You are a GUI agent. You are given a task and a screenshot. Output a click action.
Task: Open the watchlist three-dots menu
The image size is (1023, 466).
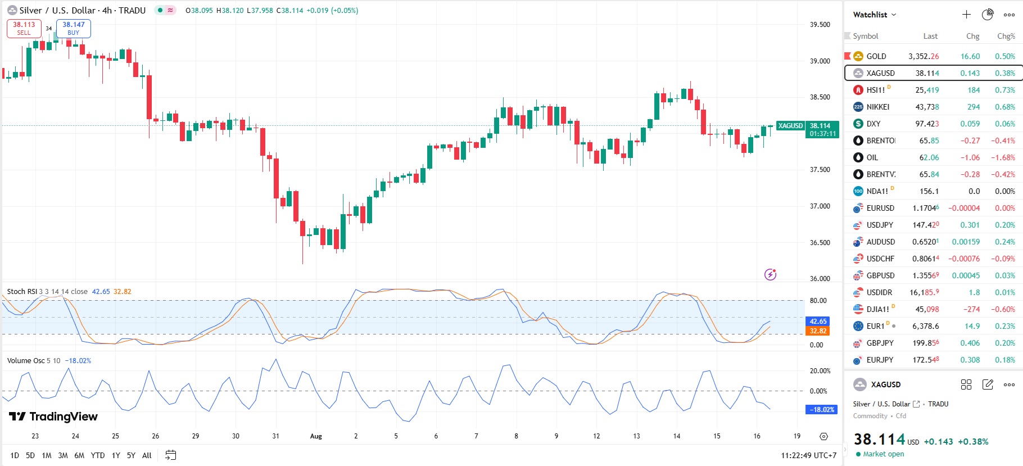point(1009,15)
